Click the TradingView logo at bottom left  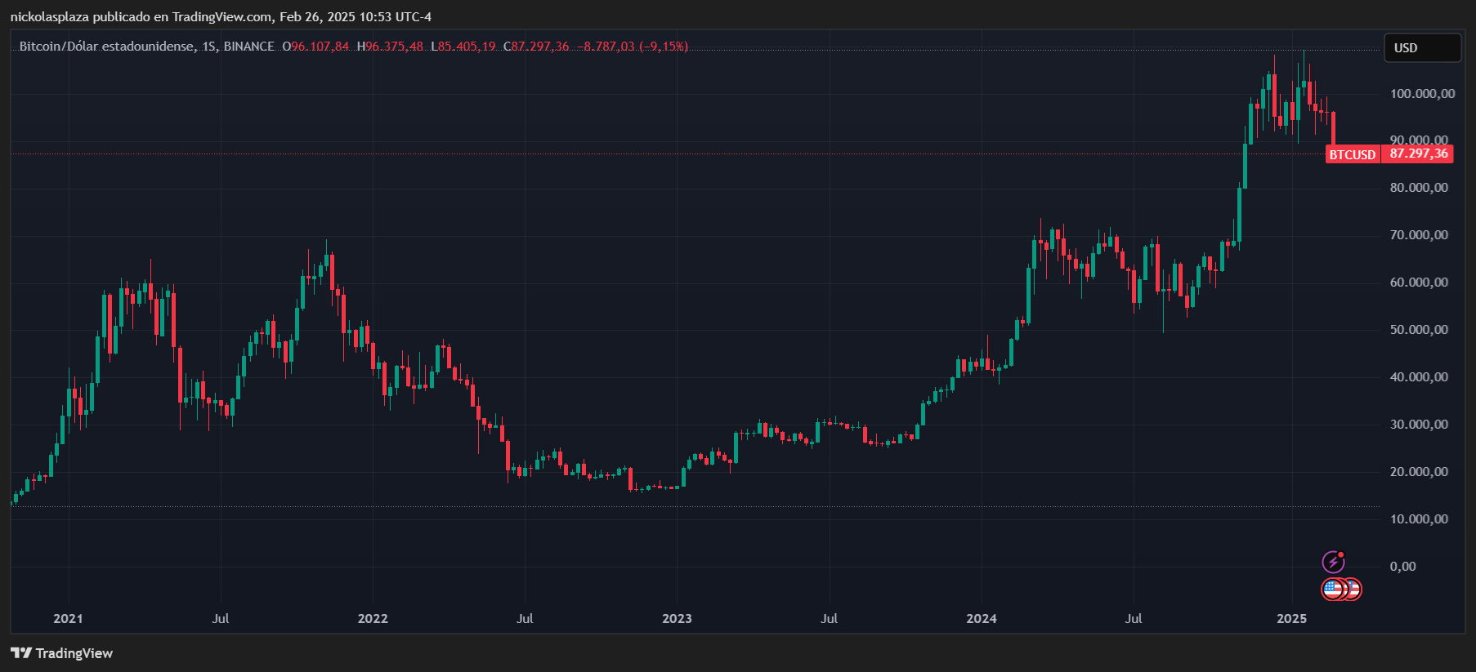pos(62,653)
